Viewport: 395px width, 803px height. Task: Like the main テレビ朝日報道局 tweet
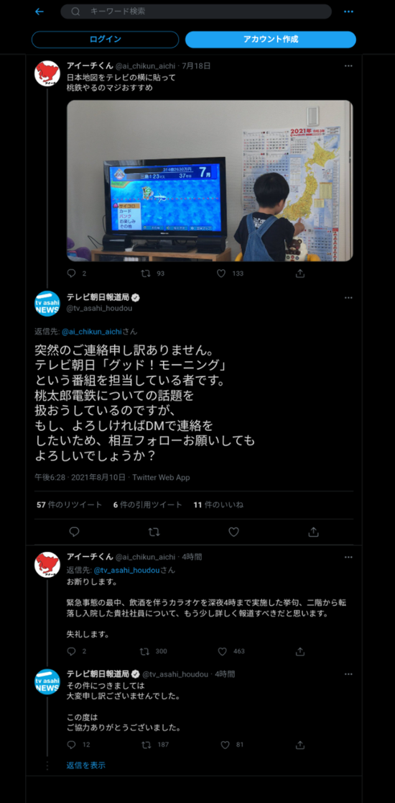tap(233, 532)
